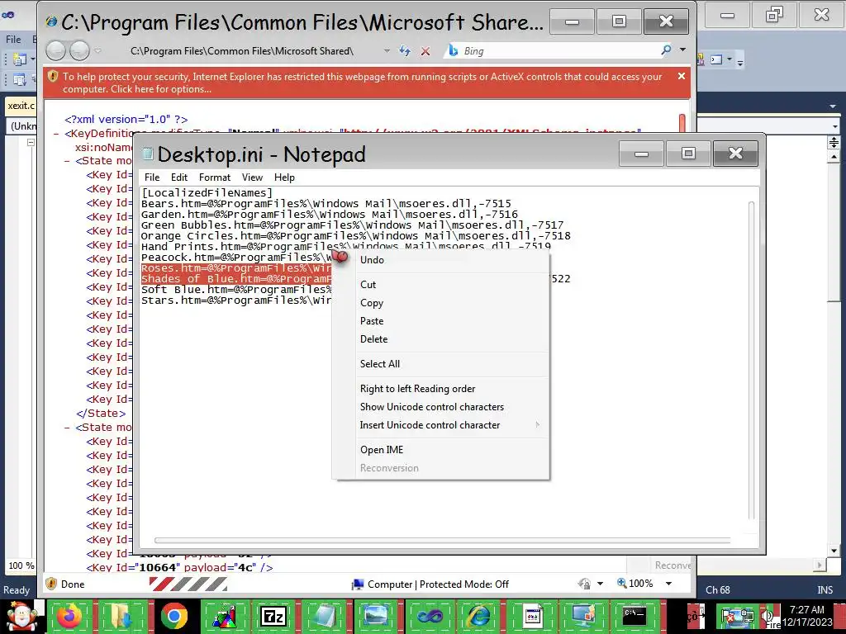Choose Paste from the context menu
This screenshot has width=846, height=634.
pyautogui.click(x=441, y=321)
